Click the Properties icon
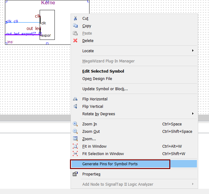209x194 pixels. point(75,174)
